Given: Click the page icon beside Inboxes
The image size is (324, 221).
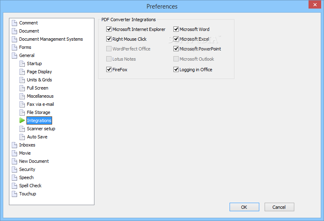Looking at the screenshot, I should [15, 145].
